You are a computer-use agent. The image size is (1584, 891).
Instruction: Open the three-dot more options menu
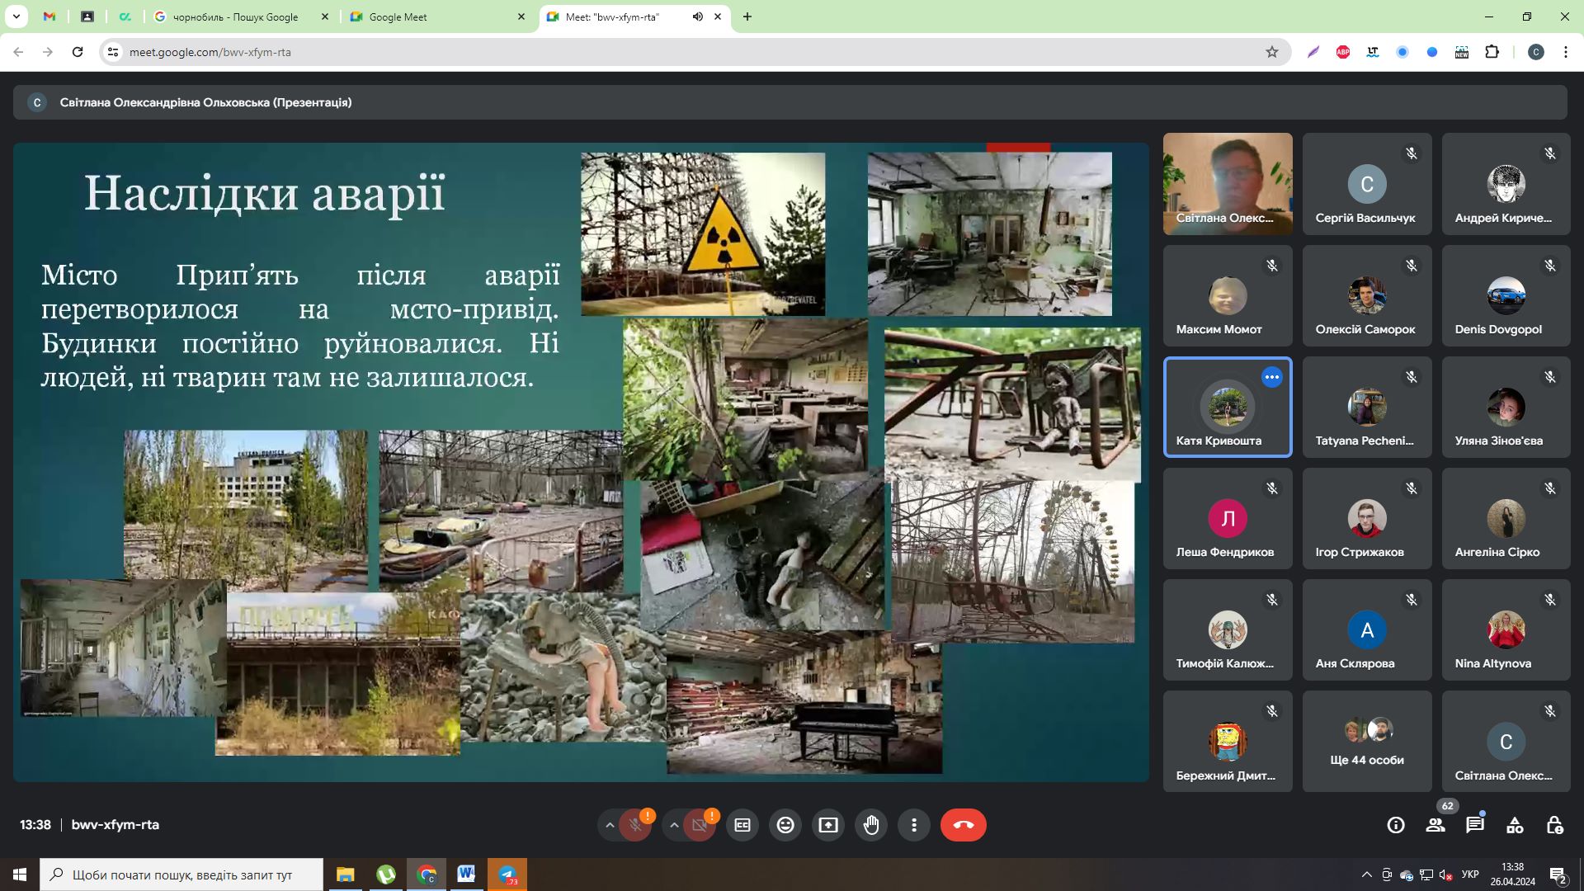914,825
